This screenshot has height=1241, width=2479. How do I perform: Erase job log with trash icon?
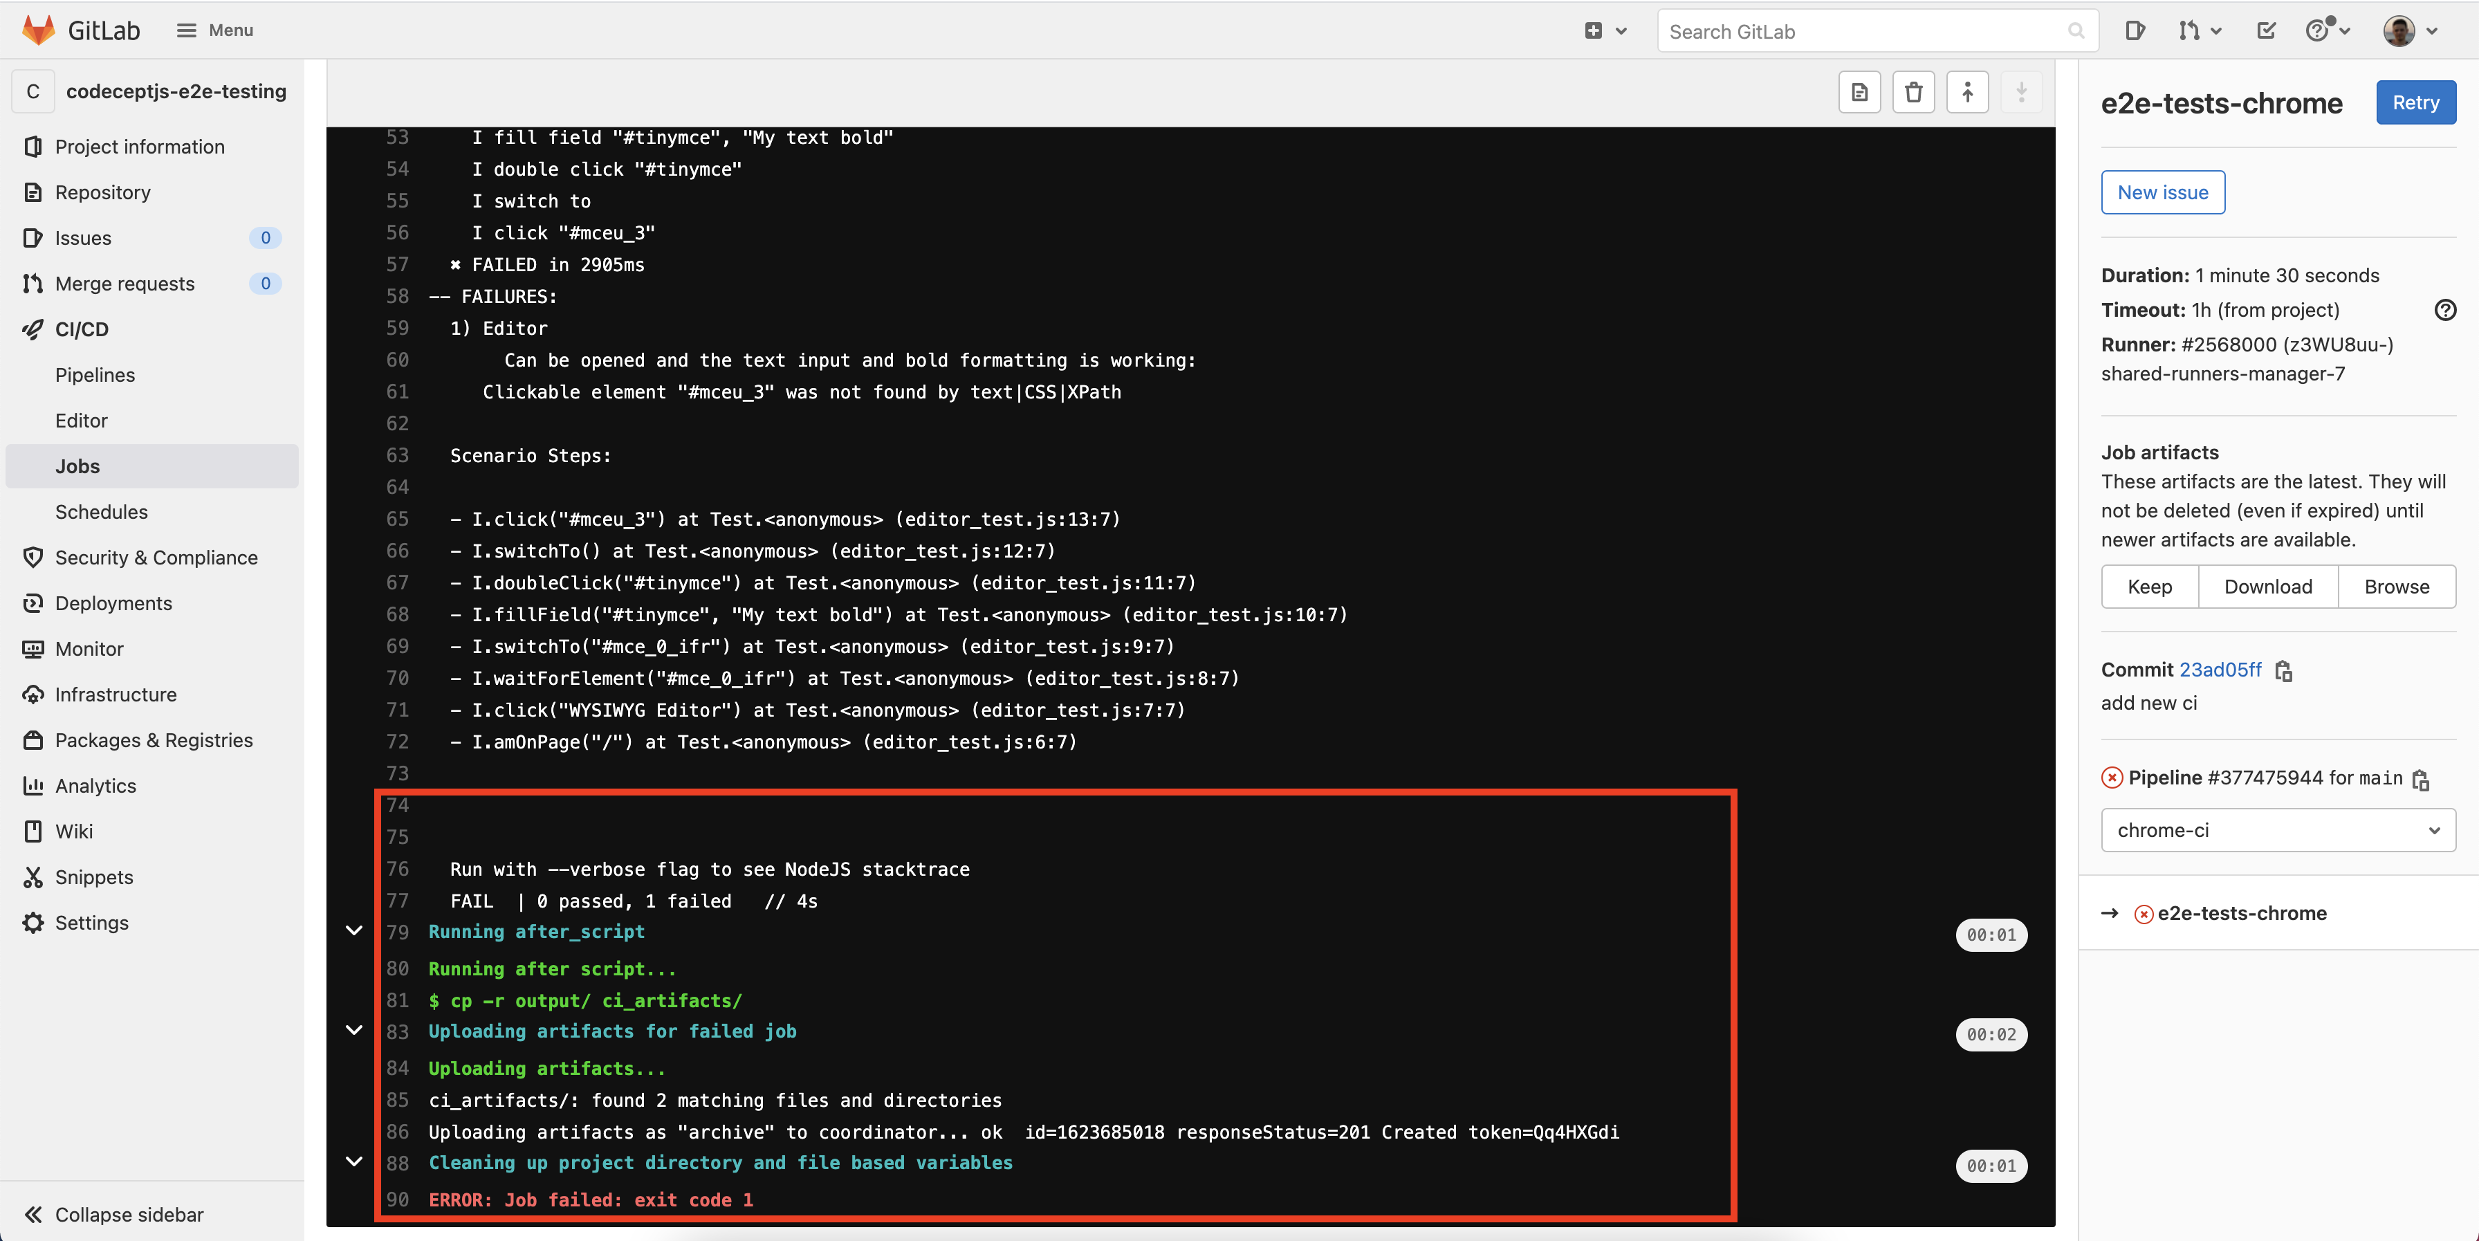[x=1913, y=93]
